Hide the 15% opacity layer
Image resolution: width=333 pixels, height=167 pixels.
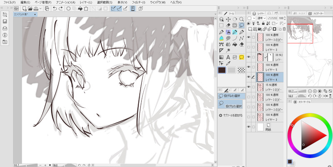point(249,87)
